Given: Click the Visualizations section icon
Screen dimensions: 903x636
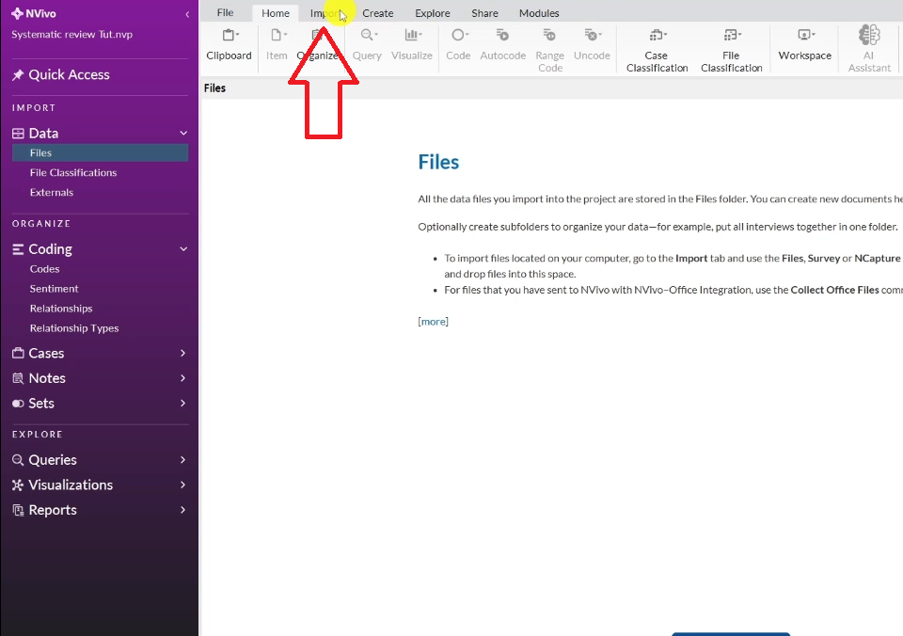Looking at the screenshot, I should pos(19,485).
